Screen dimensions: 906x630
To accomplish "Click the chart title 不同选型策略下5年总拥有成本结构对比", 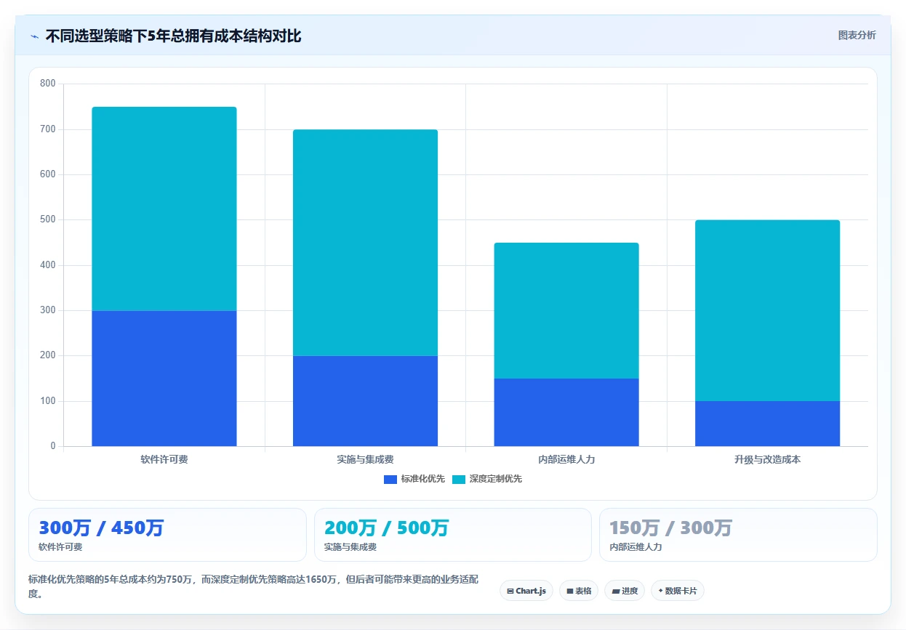I will [173, 36].
